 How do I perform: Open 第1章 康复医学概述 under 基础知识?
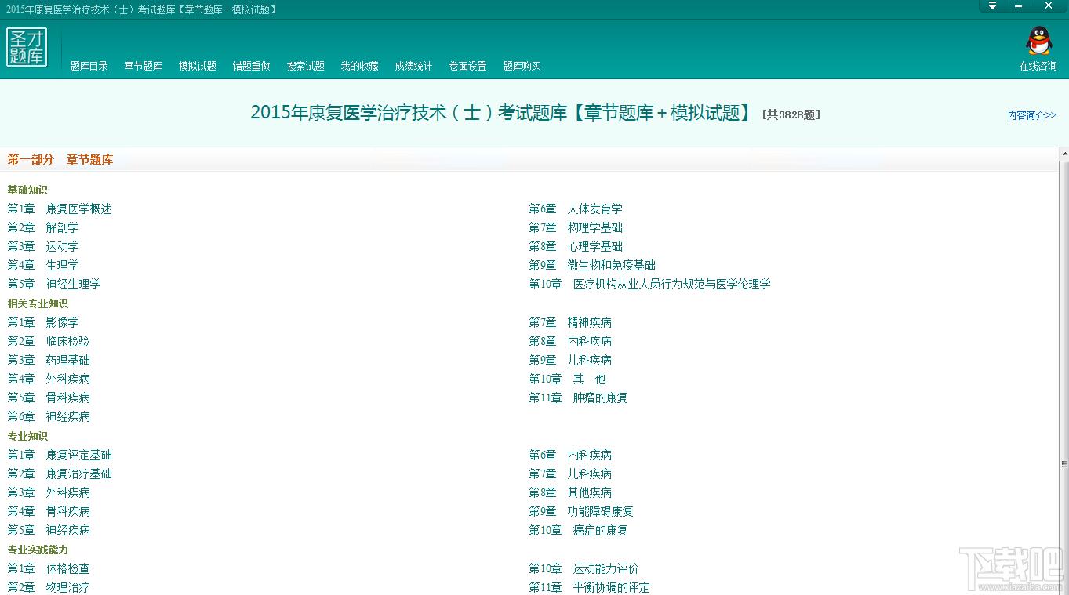coord(60,209)
